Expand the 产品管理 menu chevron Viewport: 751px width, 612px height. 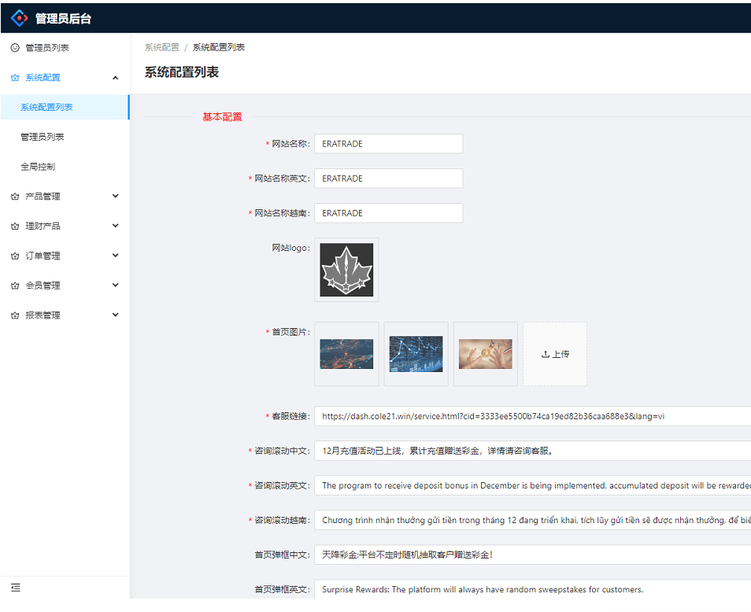point(116,197)
